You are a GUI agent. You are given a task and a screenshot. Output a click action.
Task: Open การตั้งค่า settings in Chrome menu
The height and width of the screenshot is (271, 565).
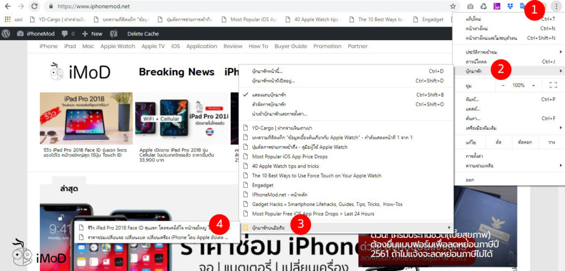click(509, 156)
